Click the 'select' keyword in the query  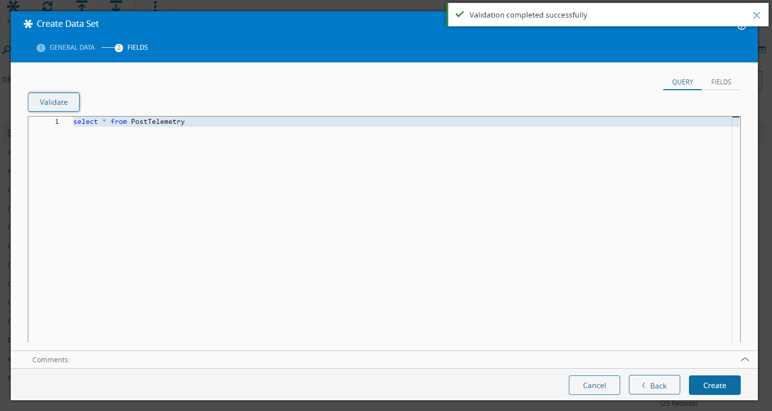click(x=85, y=121)
